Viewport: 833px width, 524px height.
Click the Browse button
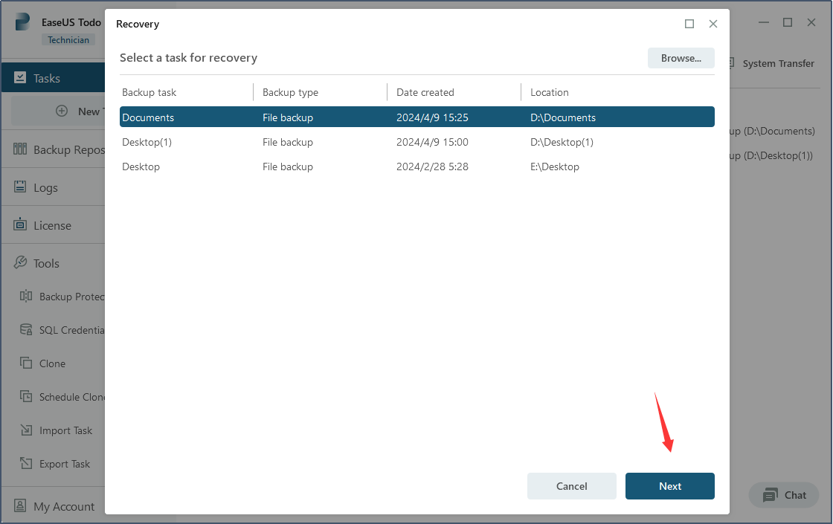(x=681, y=58)
